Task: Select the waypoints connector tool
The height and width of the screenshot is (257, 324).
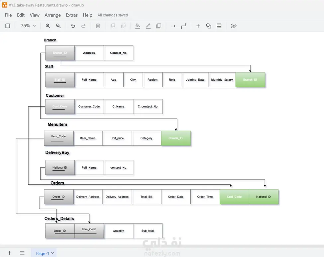Action: point(183,26)
